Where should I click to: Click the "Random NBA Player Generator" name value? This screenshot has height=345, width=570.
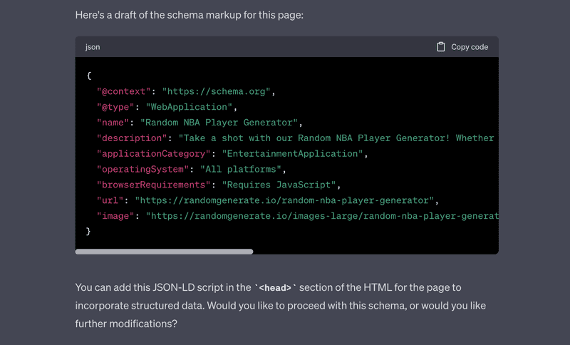point(219,123)
